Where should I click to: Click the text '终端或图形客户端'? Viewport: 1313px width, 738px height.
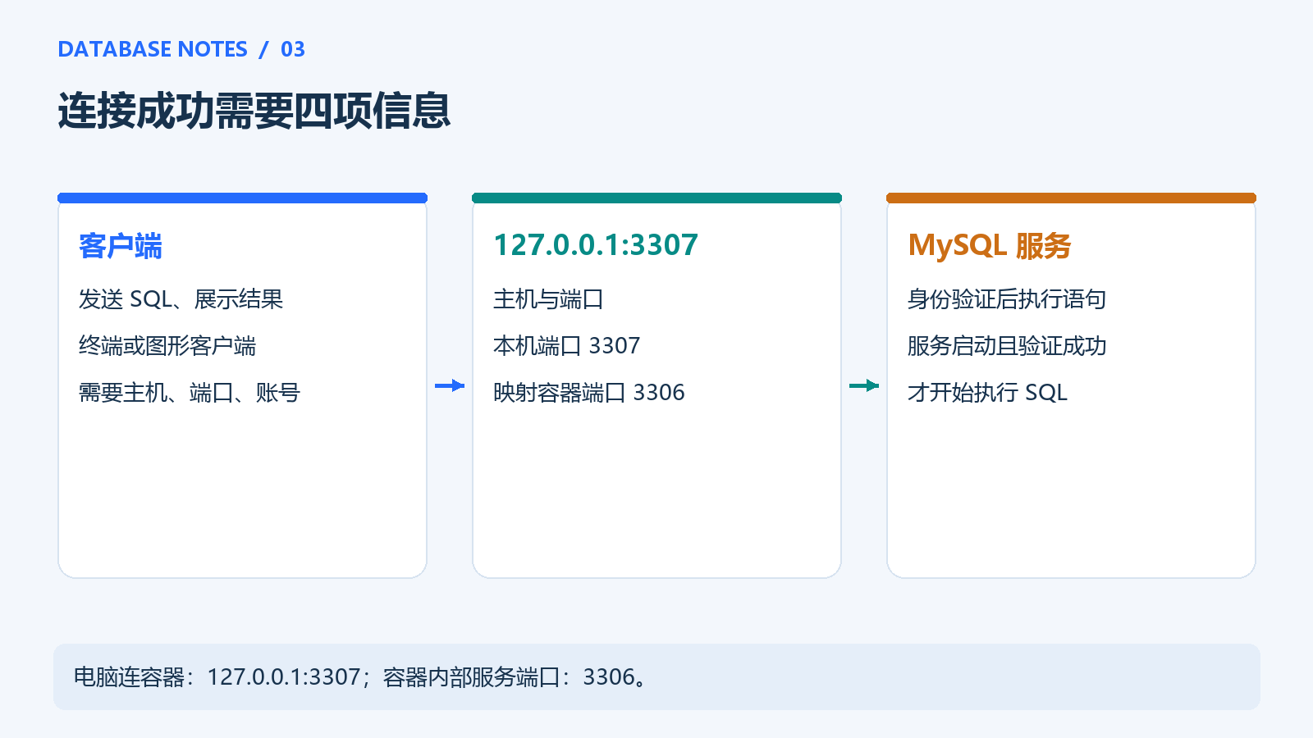coord(167,346)
